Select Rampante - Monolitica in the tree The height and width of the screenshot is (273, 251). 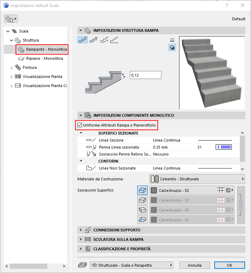pos(42,49)
